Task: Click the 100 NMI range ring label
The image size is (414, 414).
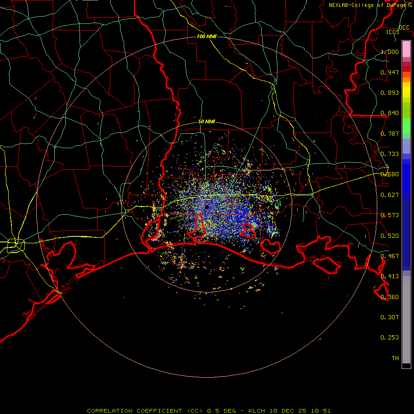Action: click(207, 36)
